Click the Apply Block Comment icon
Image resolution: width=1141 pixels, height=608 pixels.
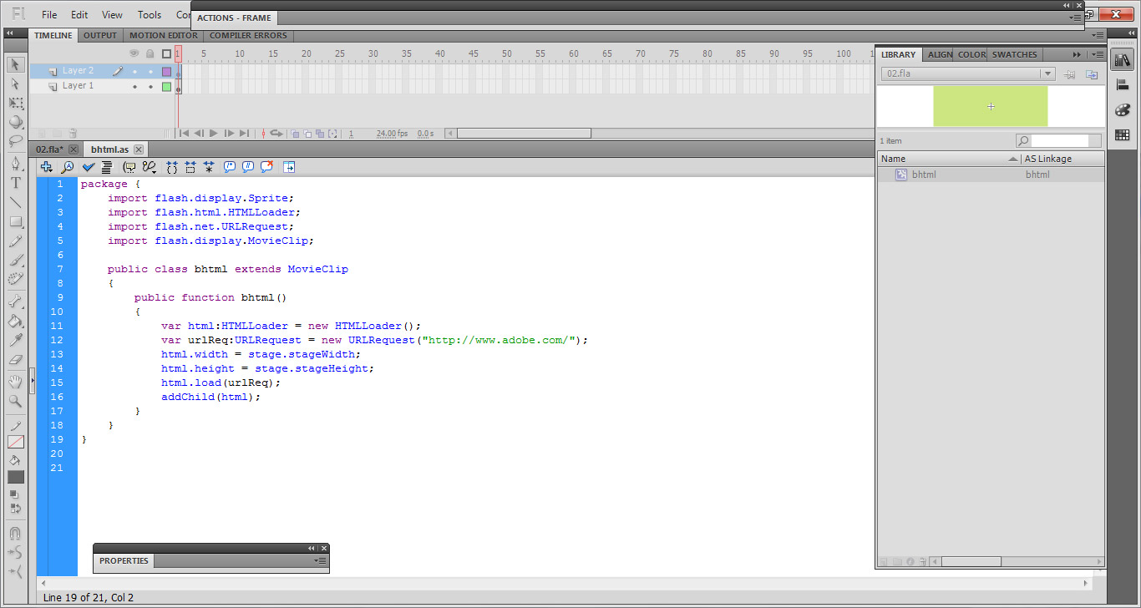[x=230, y=167]
